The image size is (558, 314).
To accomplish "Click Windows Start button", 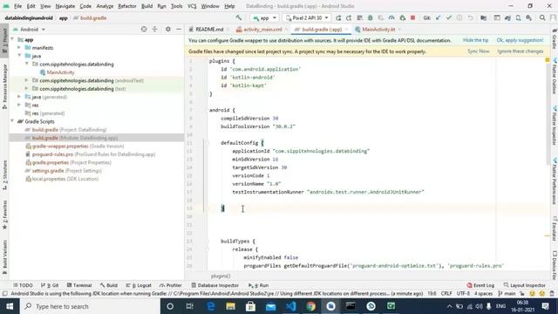I will coord(10,306).
